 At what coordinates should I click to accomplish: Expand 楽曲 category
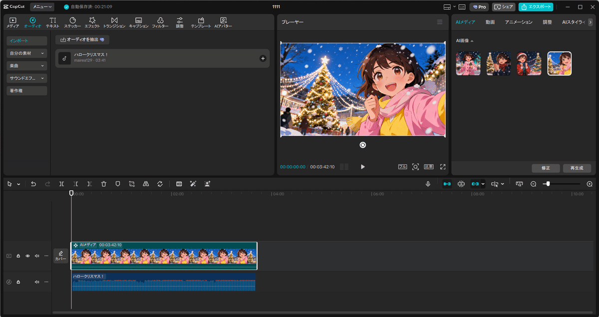click(27, 65)
